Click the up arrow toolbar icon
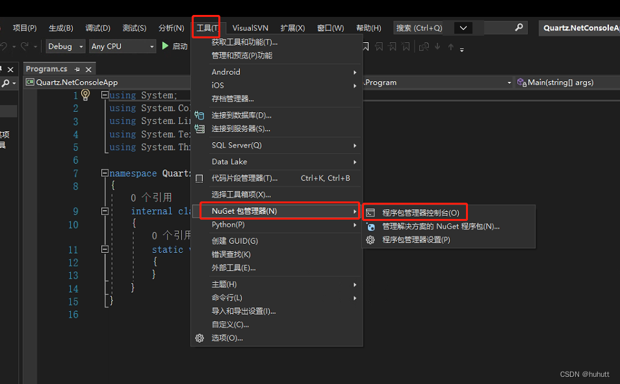This screenshot has width=620, height=384. click(451, 47)
